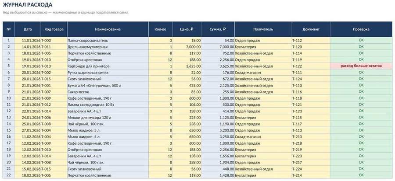395x181 pixels.
Task: Select the "расход больше остатка" warning cell
Action: [361, 66]
